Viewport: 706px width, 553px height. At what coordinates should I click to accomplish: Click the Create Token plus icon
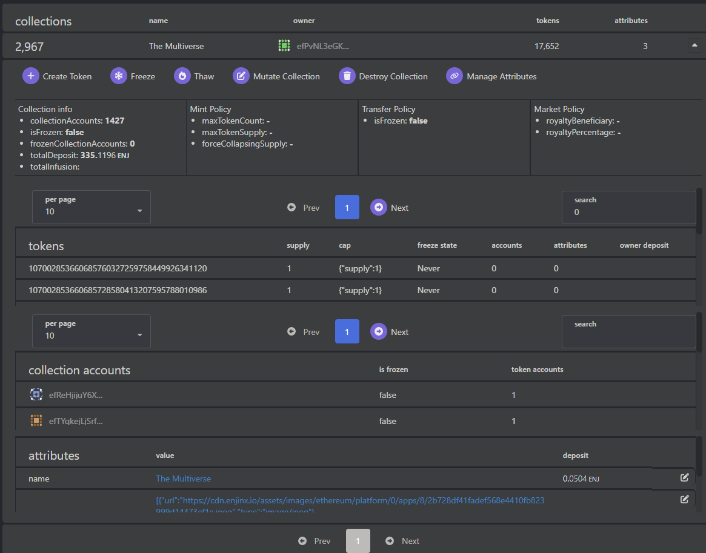pos(31,76)
